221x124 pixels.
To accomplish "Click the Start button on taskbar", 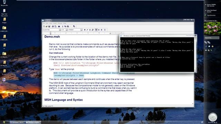I will pos(4,122).
